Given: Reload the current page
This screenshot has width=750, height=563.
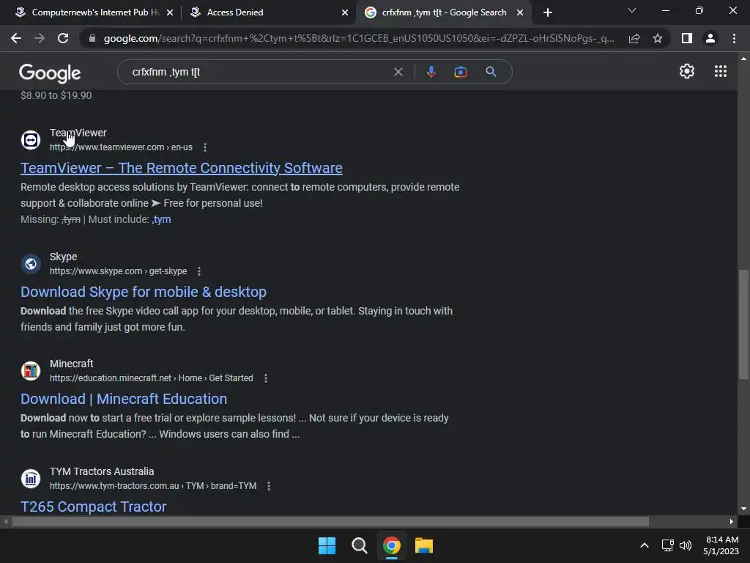Looking at the screenshot, I should coord(63,38).
